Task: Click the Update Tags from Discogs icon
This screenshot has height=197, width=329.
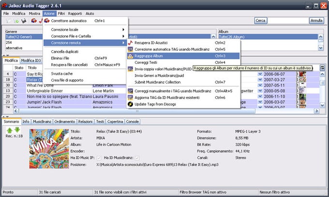Action: coord(130,104)
